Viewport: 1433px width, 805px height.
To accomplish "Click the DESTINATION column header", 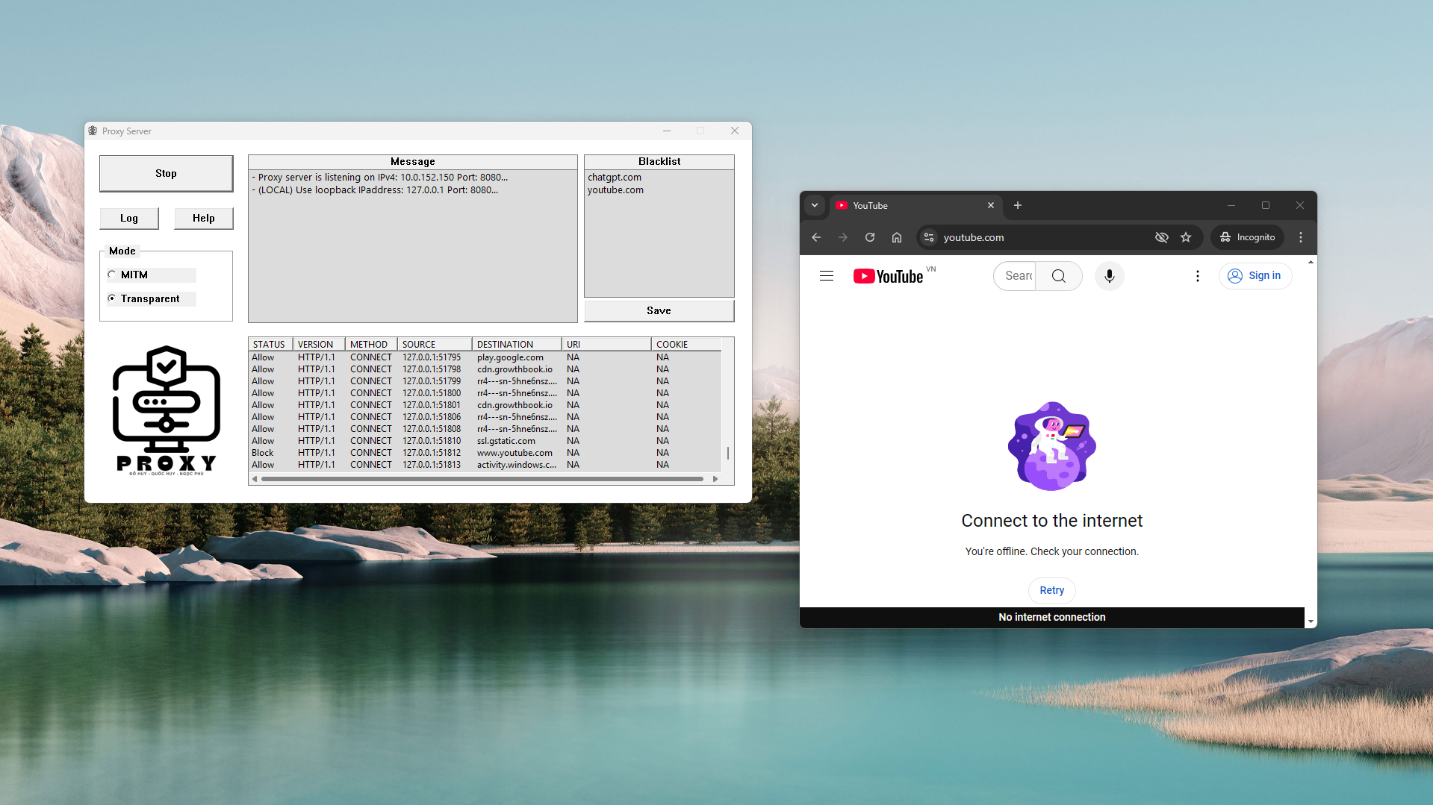I will tap(517, 344).
